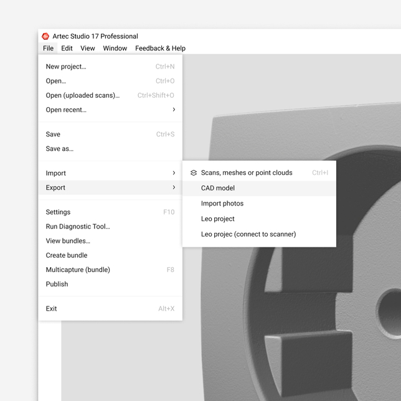Click the Artec Studio 17 Professional title
401x401 pixels.
[95, 36]
